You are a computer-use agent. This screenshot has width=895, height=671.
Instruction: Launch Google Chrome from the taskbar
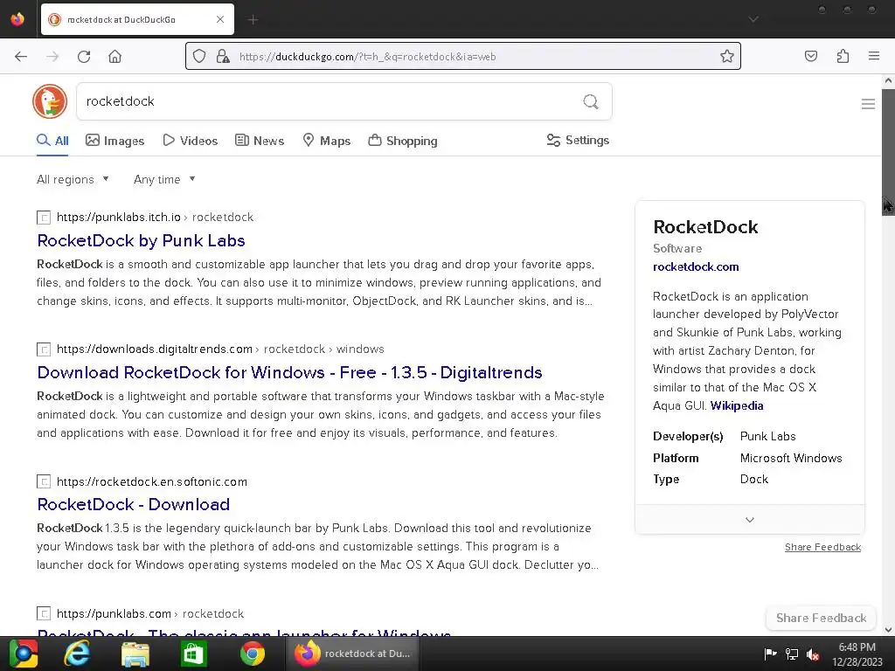click(x=253, y=654)
